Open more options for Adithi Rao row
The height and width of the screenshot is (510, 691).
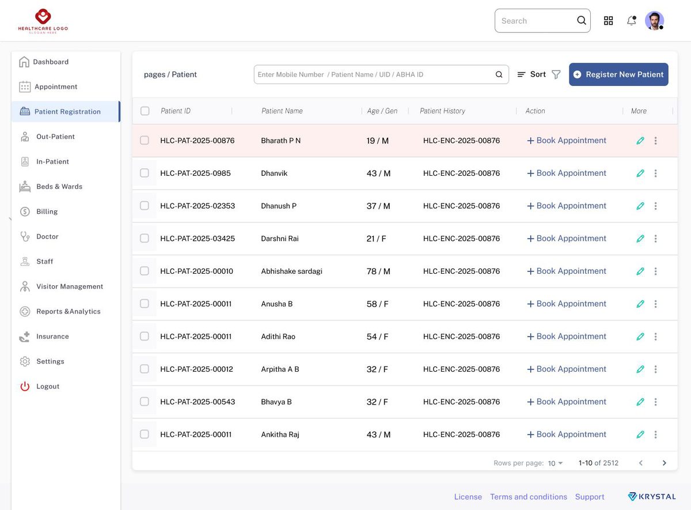655,337
